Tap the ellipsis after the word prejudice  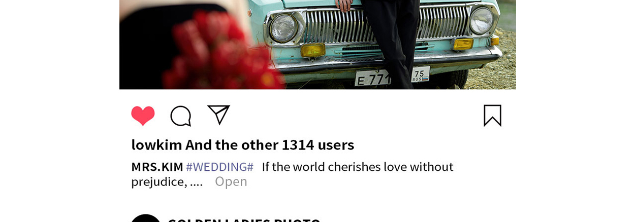(x=196, y=182)
